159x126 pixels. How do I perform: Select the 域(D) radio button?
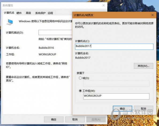tap(80, 78)
